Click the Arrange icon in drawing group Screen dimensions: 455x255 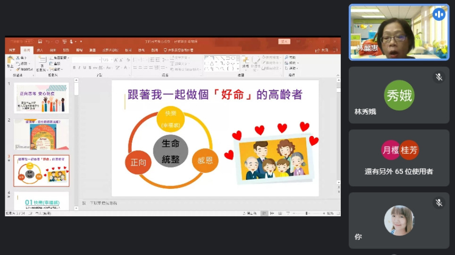pos(245,62)
